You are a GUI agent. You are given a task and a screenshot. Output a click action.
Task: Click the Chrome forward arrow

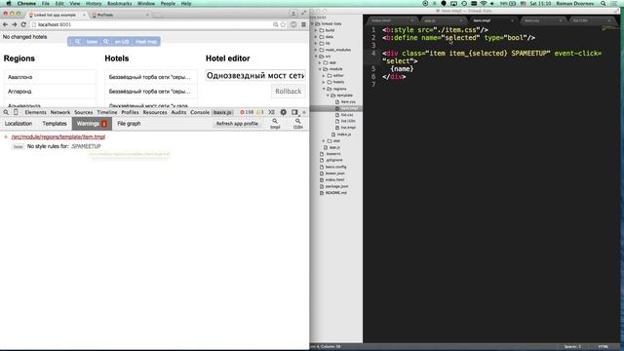tap(15, 24)
